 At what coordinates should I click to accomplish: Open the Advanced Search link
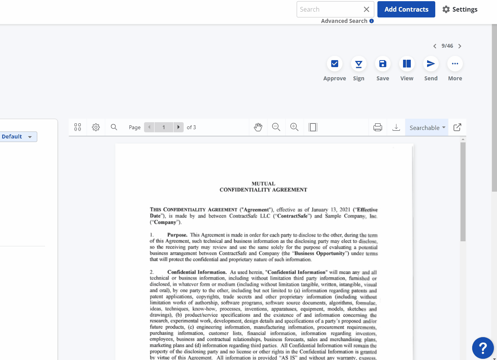344,21
